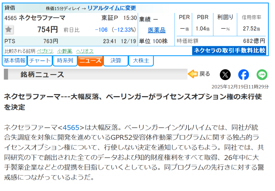Open the 医薬品 sector link

157,30
